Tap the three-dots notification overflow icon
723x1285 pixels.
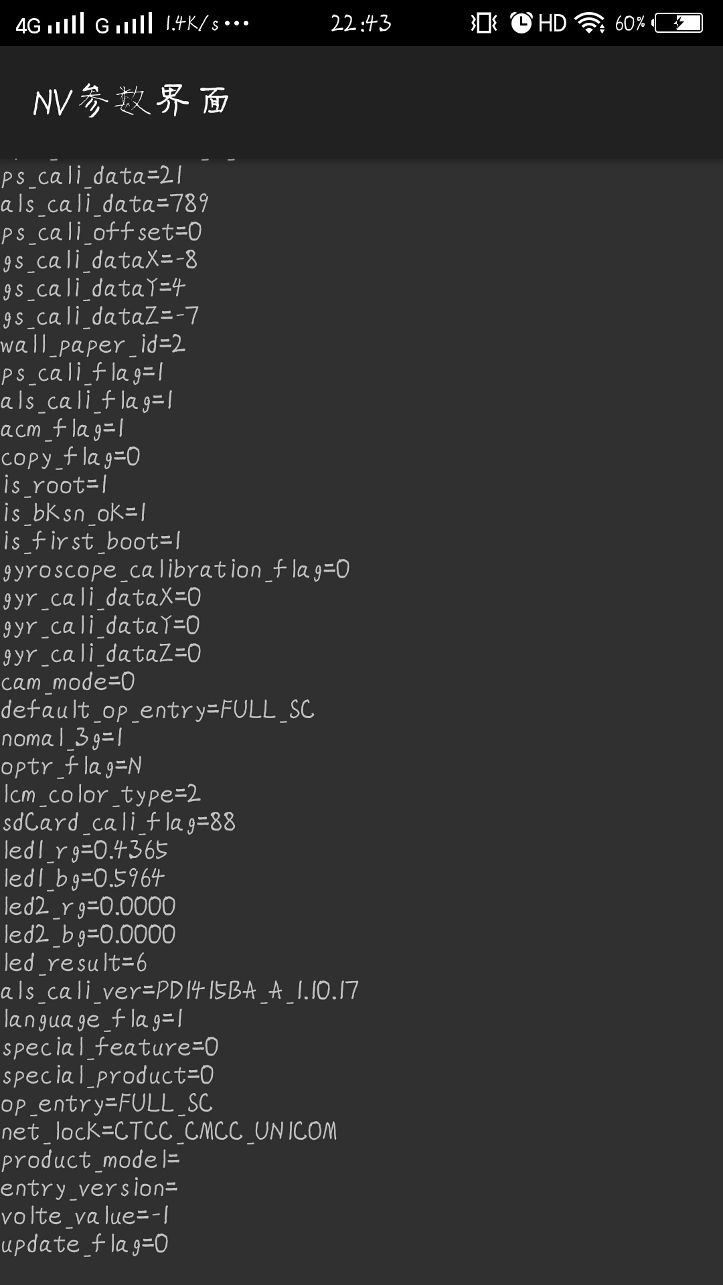pyautogui.click(x=237, y=24)
